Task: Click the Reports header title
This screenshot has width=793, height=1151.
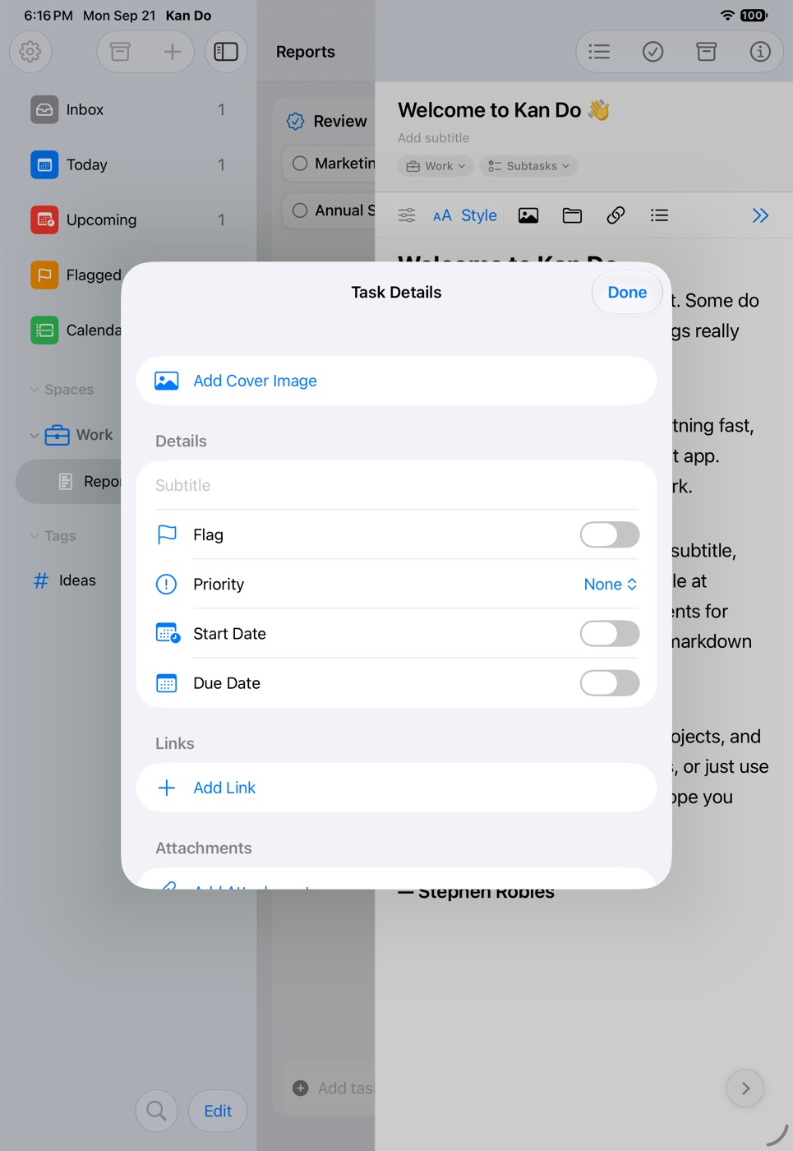Action: coord(306,52)
